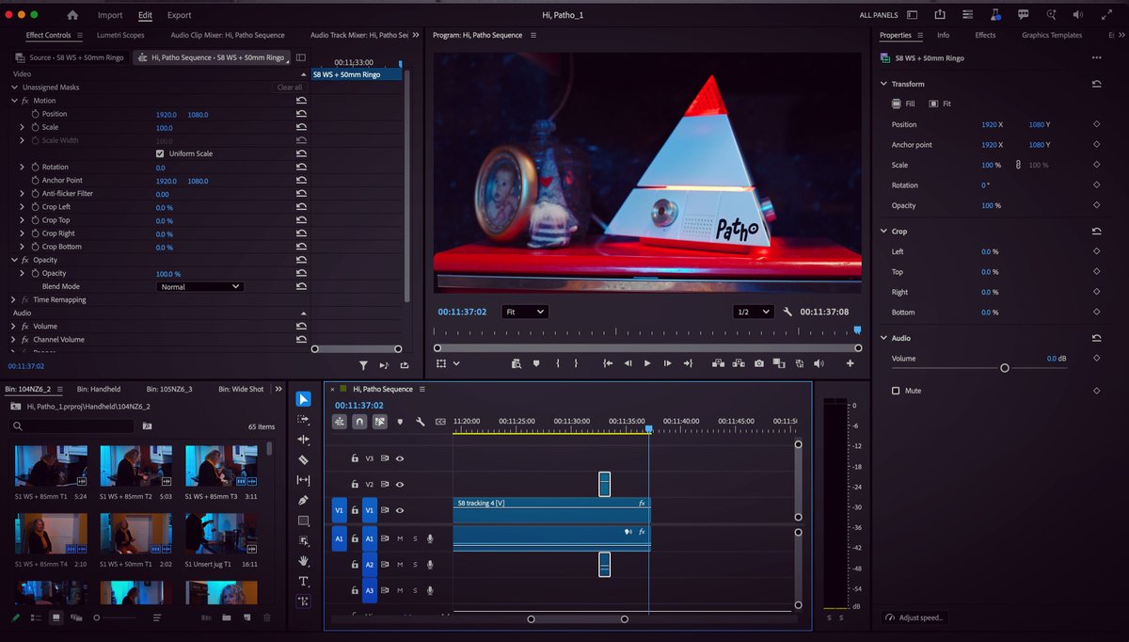
Task: Click the Fit button in Transform
Action: pyautogui.click(x=939, y=104)
